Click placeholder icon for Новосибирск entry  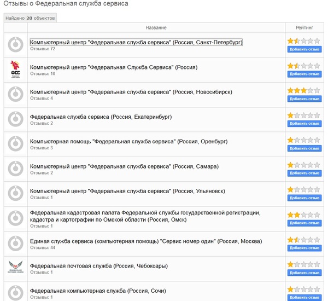pos(15,94)
